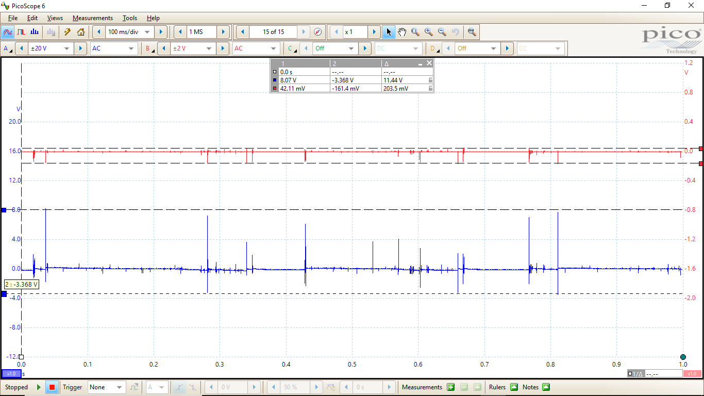Toggle Rulers display button

pos(514,387)
